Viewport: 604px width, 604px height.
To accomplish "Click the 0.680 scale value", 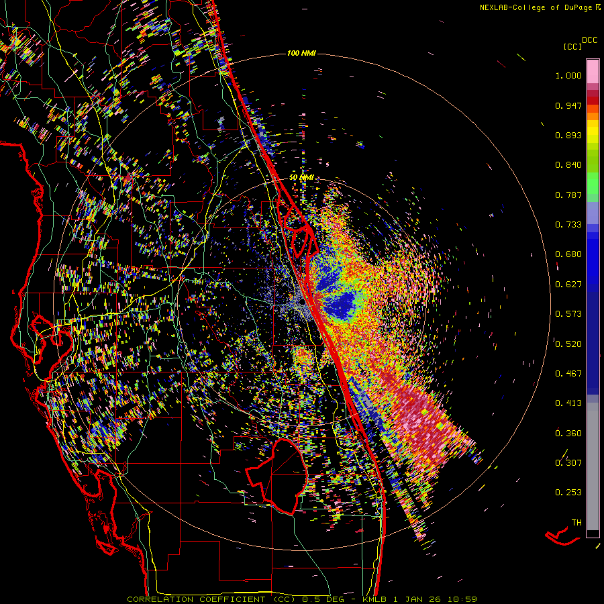I will (568, 254).
